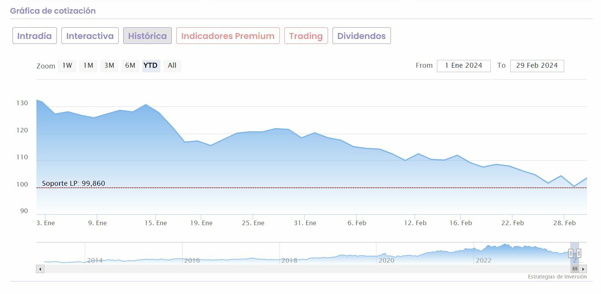Image resolution: width=601 pixels, height=294 pixels.
Task: Show All historical data range
Action: point(172,65)
